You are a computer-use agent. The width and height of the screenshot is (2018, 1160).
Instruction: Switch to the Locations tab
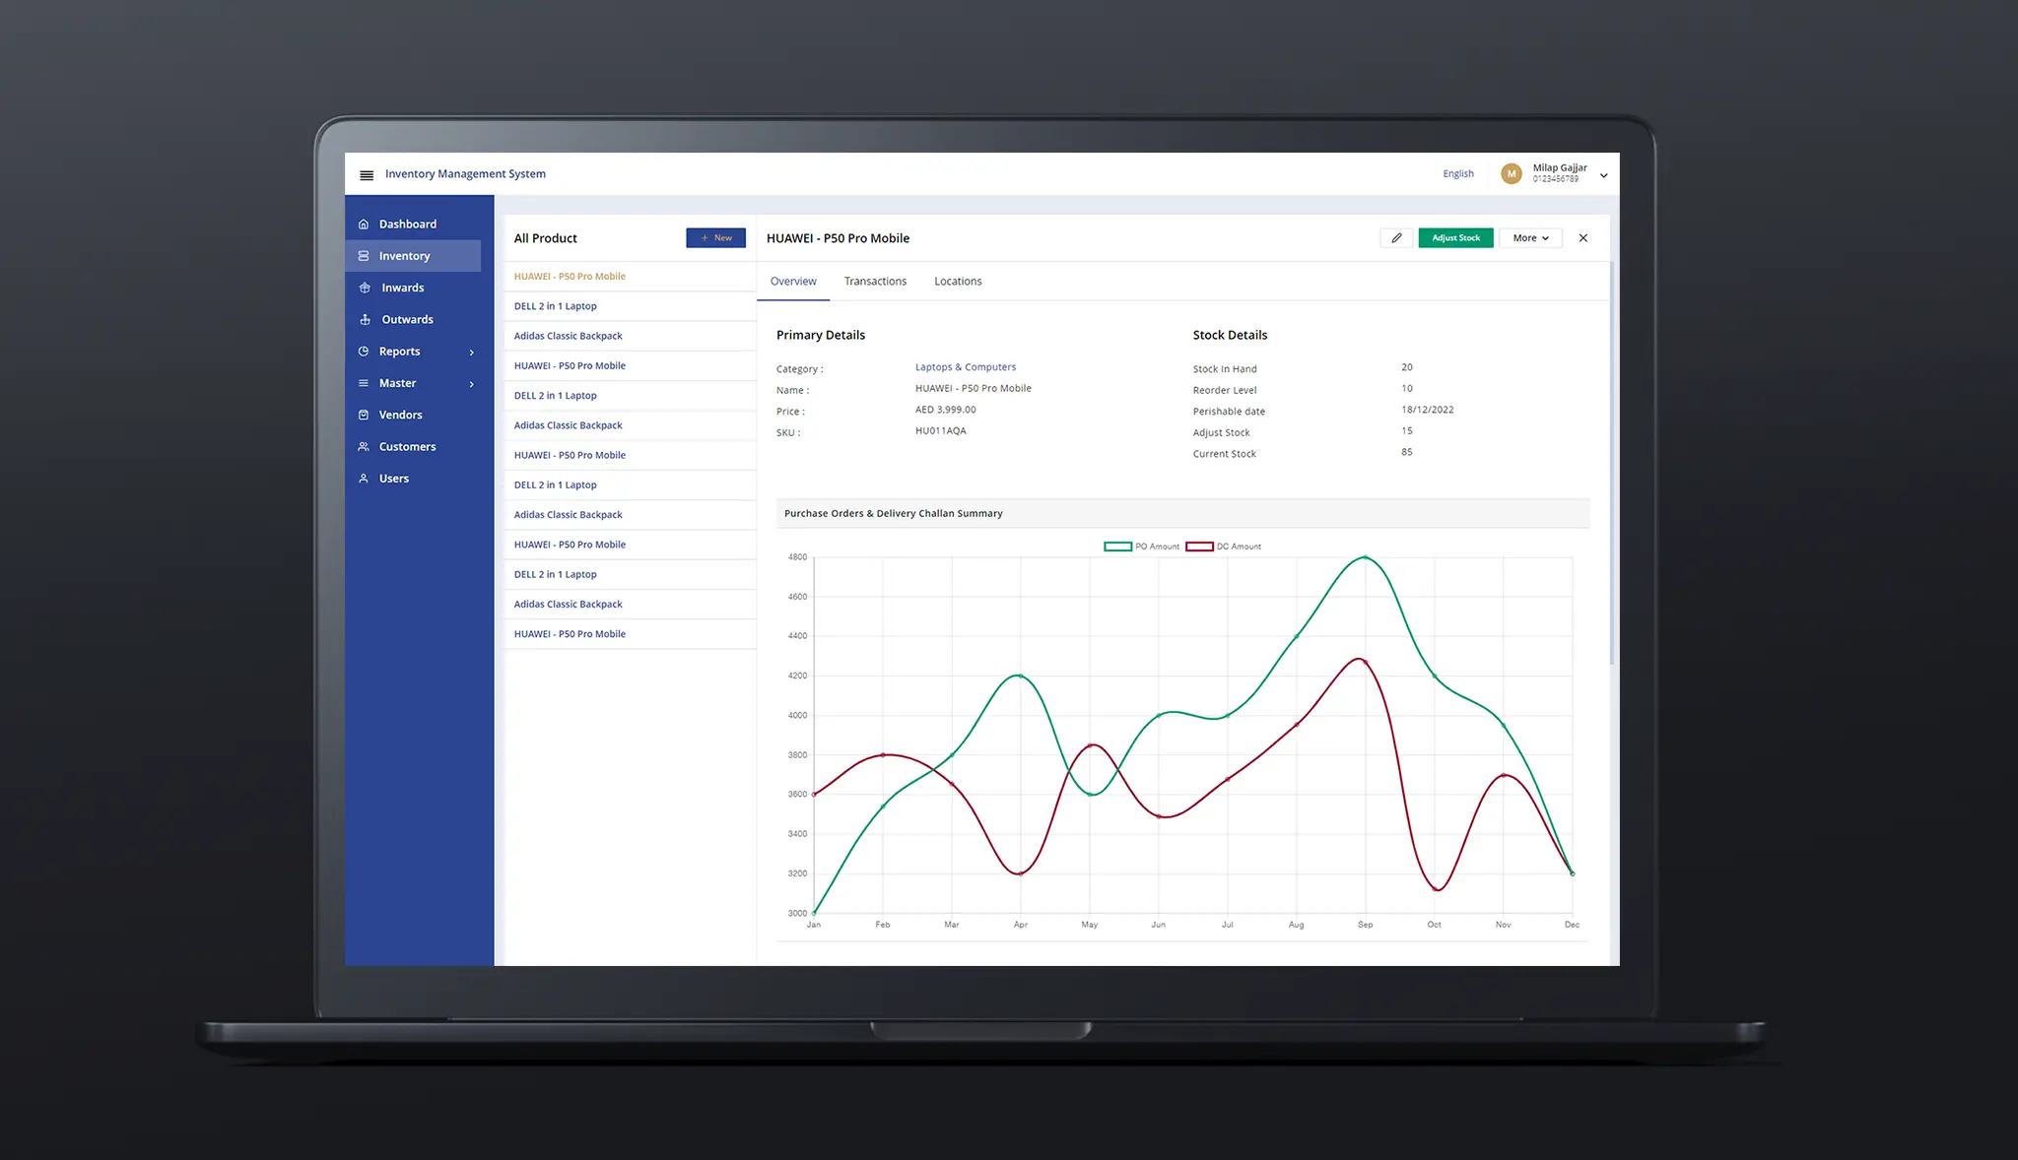coord(958,280)
